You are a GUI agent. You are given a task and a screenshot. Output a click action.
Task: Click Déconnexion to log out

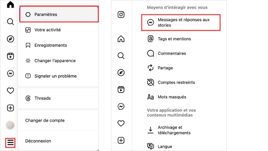pos(38,141)
